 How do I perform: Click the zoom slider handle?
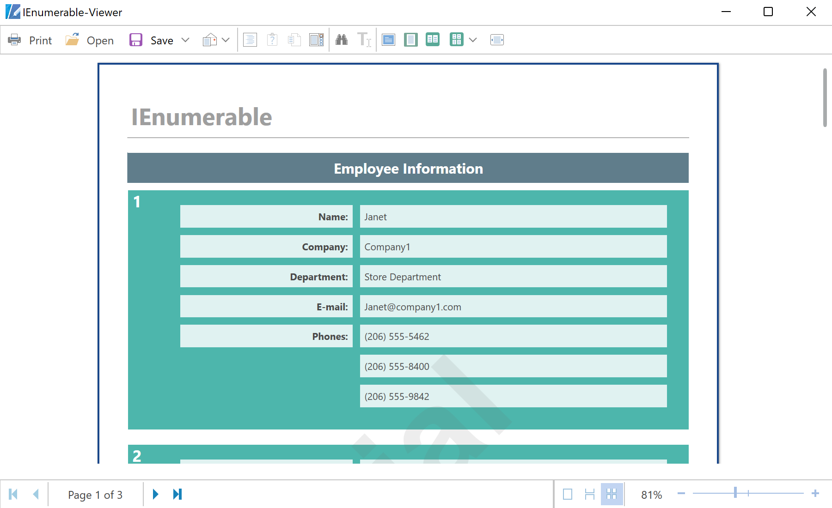coord(735,493)
